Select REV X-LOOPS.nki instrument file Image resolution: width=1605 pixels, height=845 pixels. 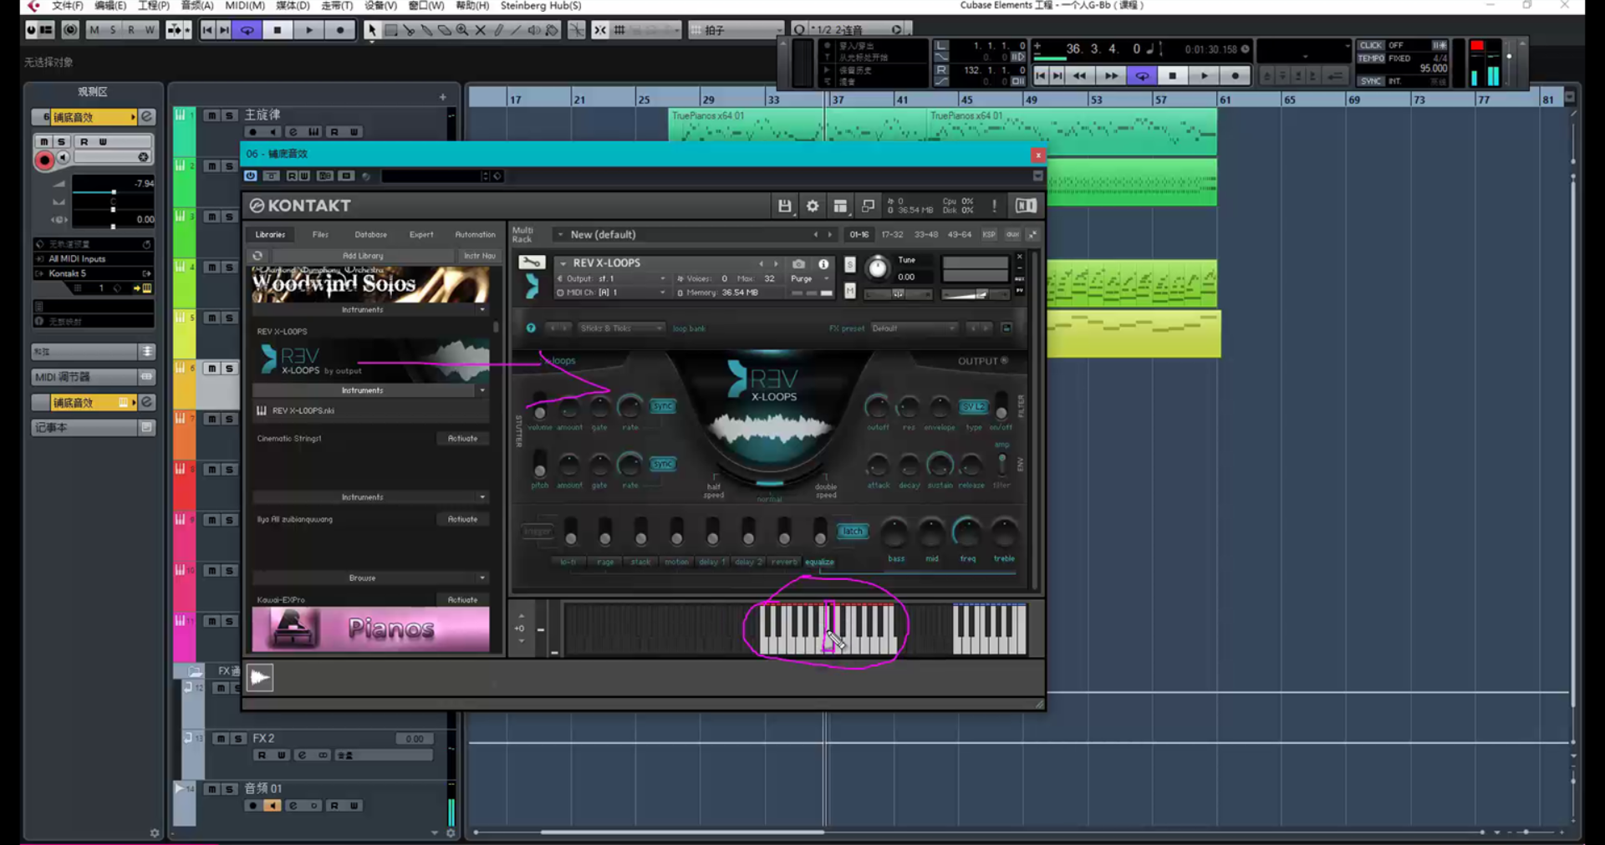click(303, 410)
